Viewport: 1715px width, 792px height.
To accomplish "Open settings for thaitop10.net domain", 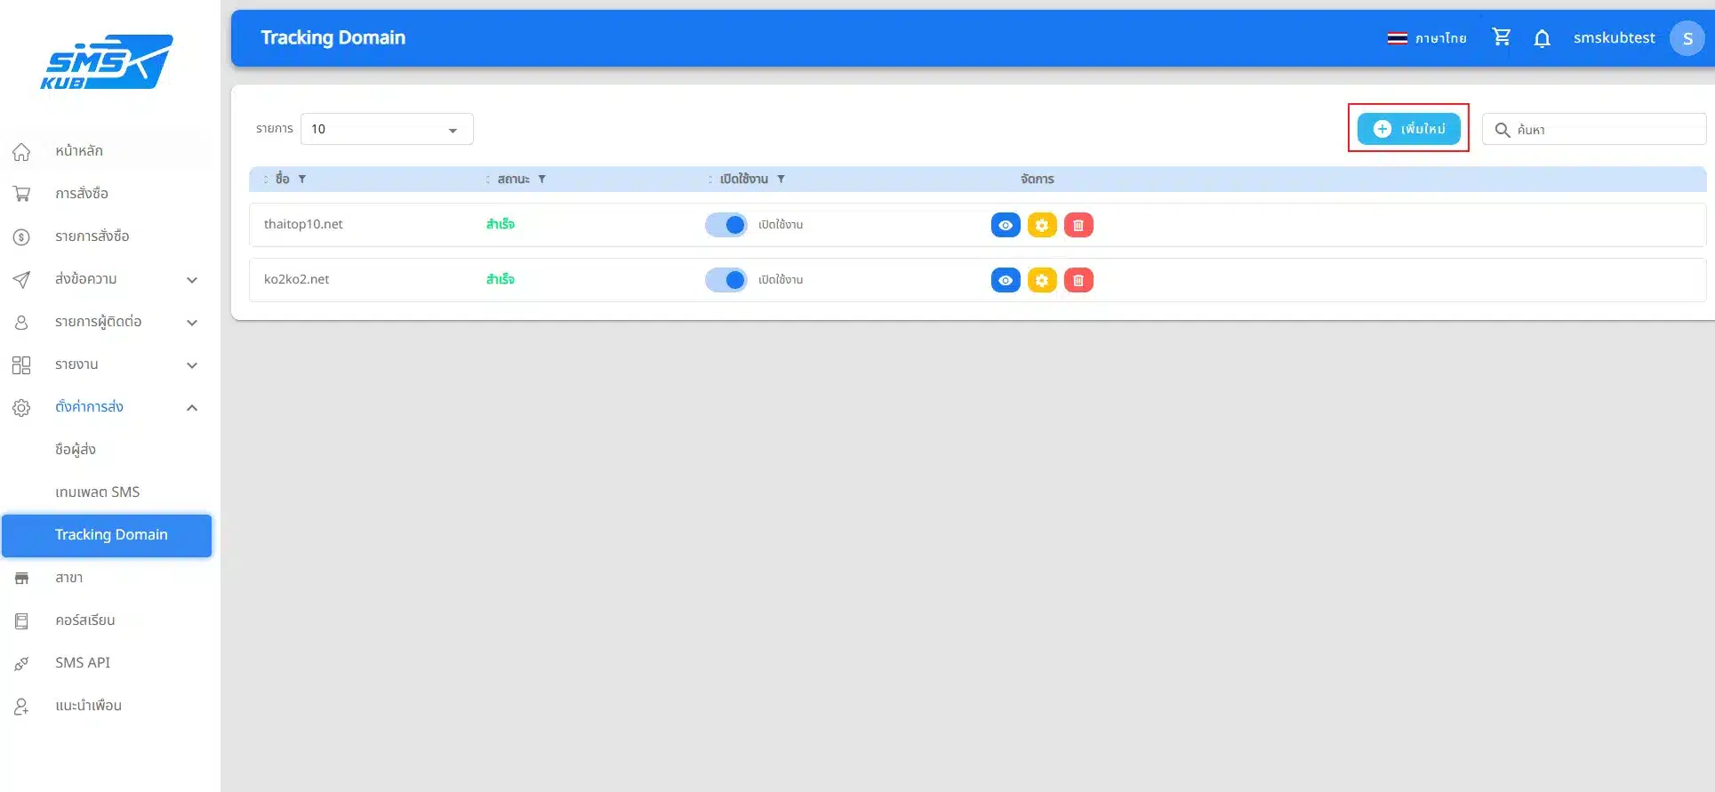I will coord(1041,225).
